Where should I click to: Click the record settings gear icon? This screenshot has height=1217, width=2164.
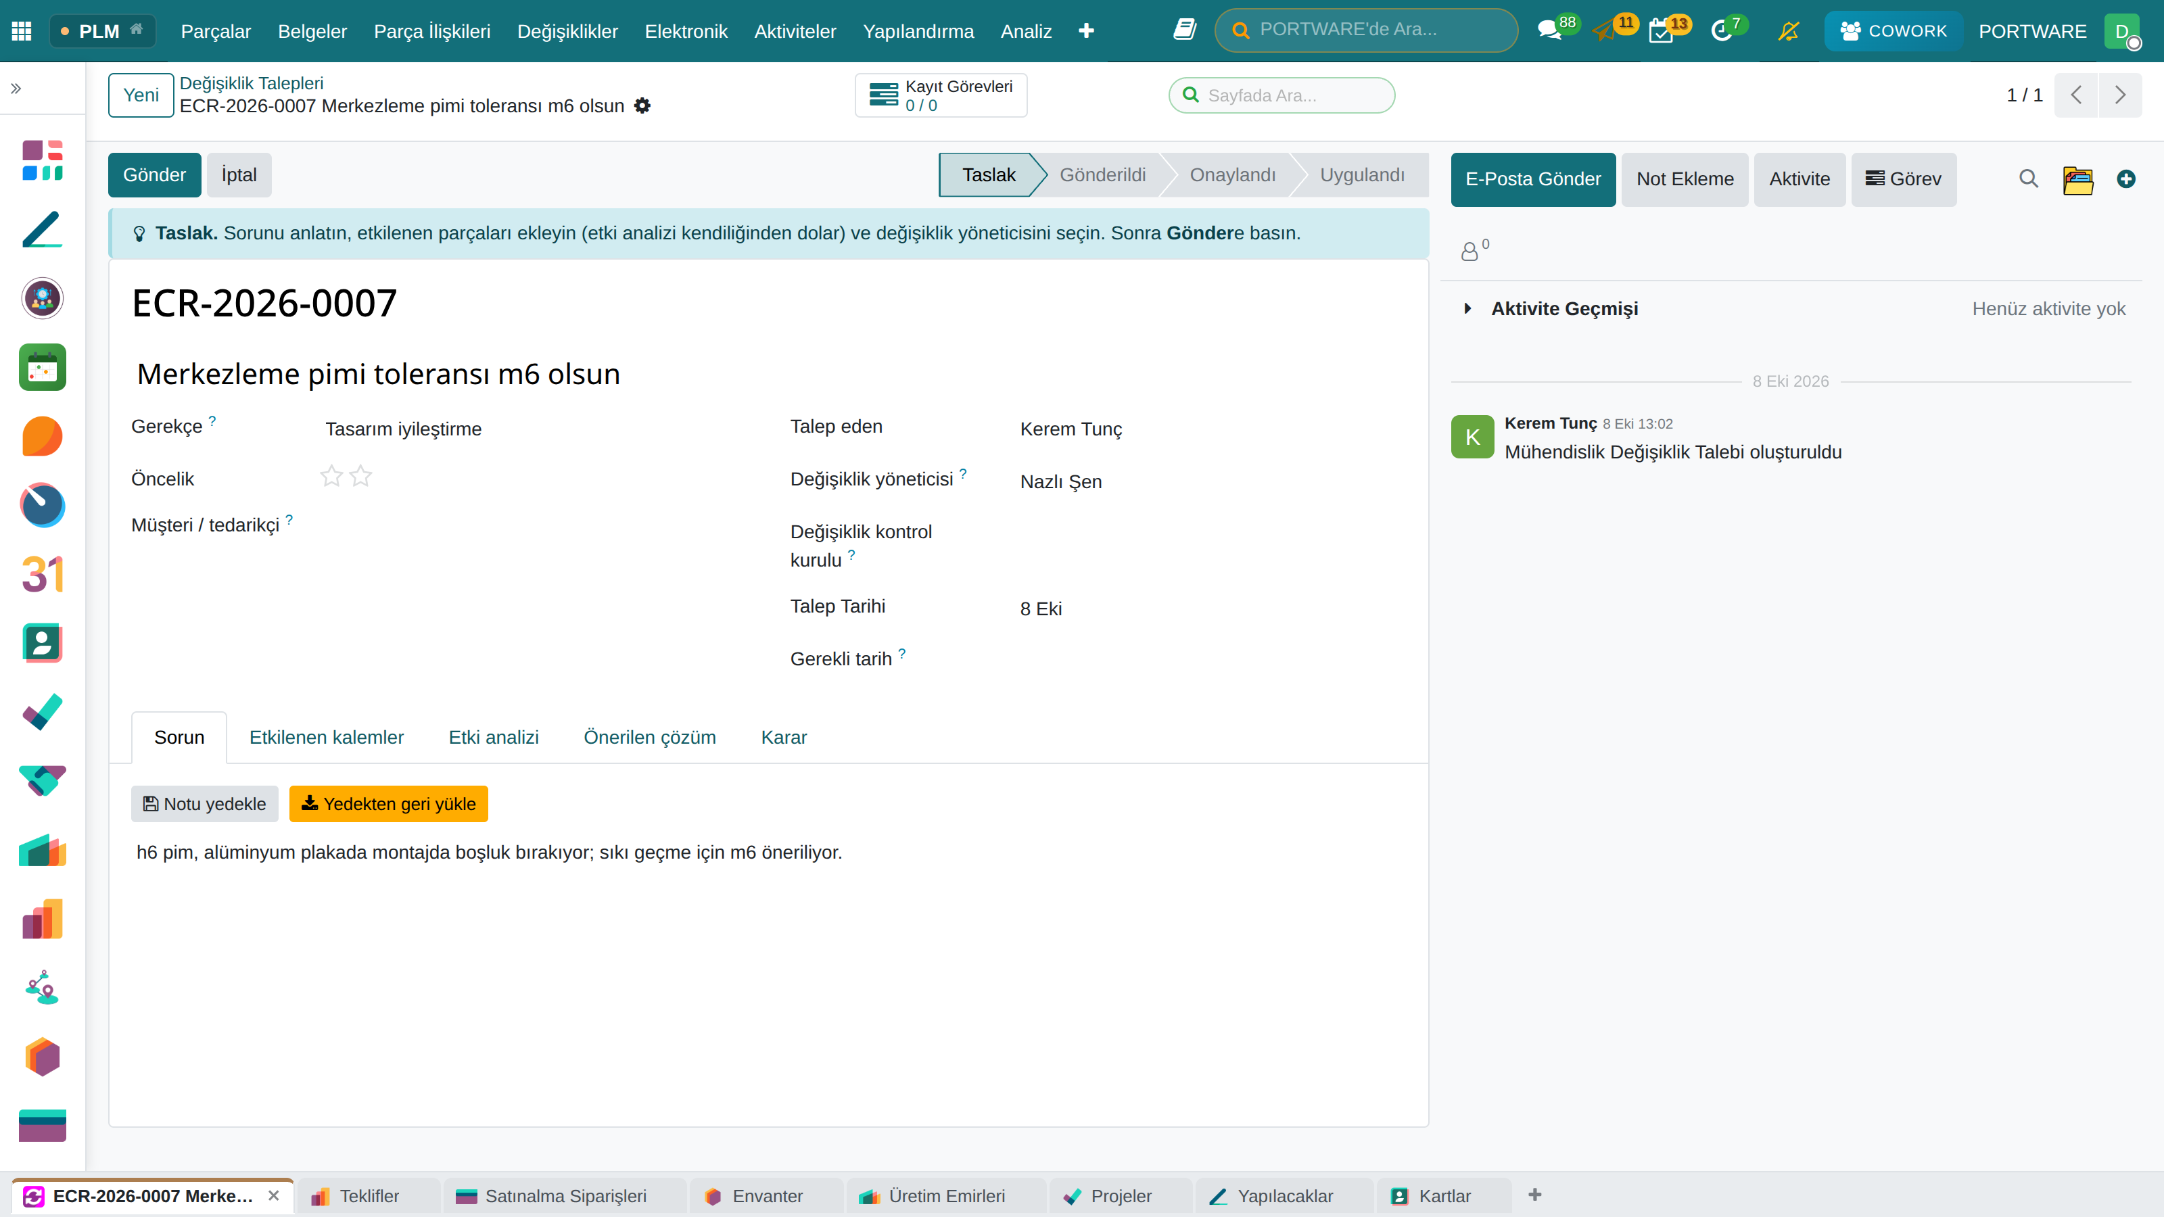pos(642,106)
